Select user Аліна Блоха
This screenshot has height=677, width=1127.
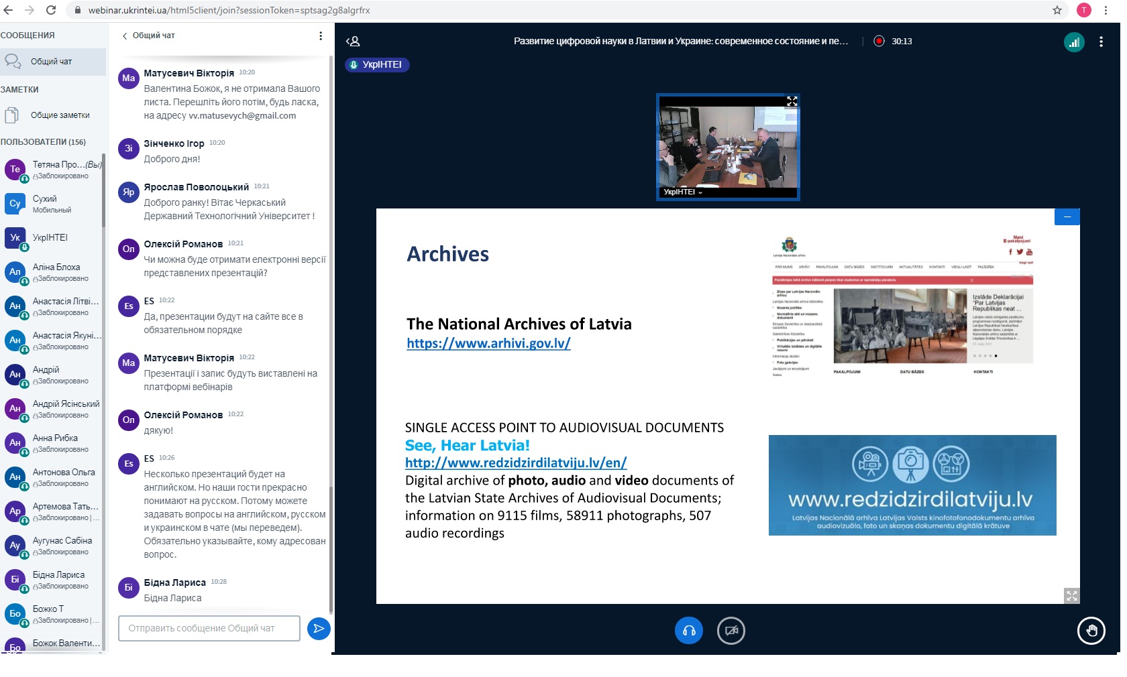click(51, 272)
